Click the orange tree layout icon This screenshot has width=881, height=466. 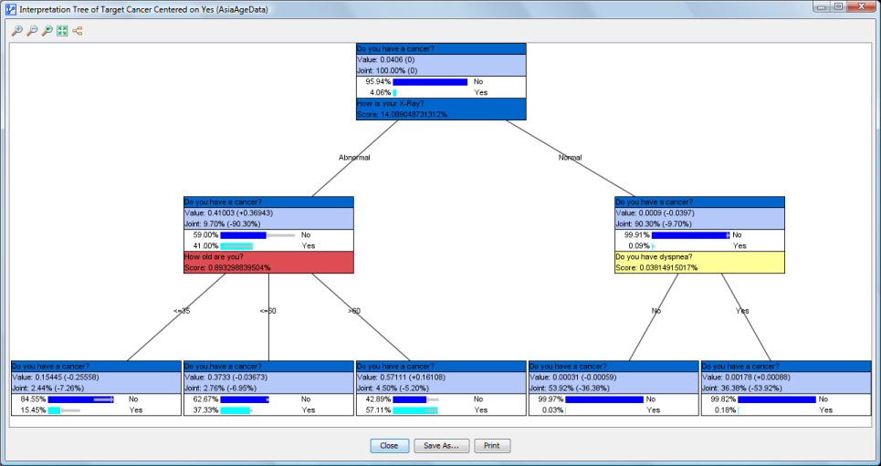78,31
